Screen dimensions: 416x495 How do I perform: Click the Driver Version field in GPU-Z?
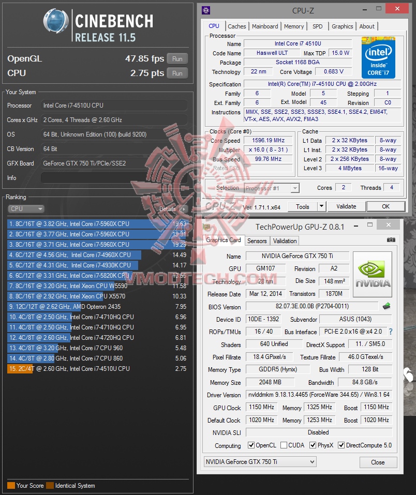coord(319,395)
